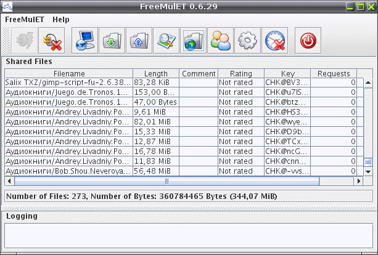Click the CHK@cnn... key cell
Screen dimensions: 378x255
287,161
